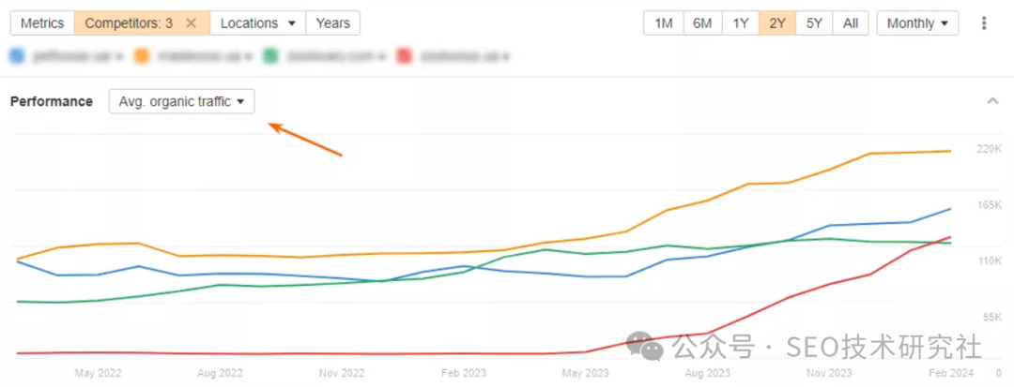Set time range to 1M
The image size is (1014, 387).
(664, 23)
